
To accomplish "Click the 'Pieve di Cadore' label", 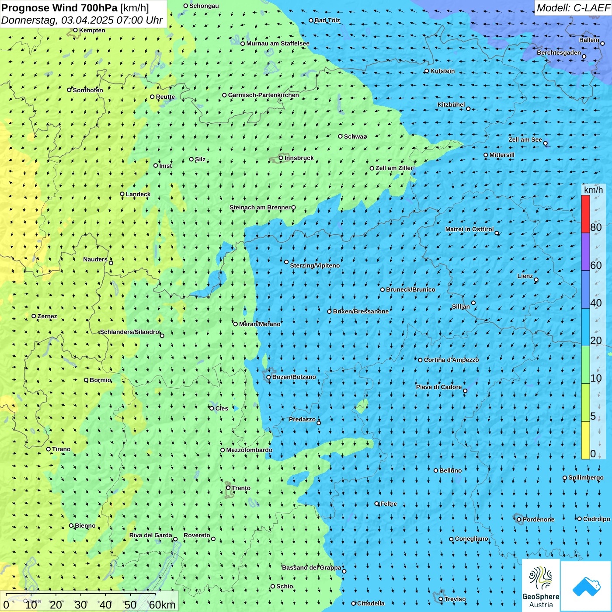I will point(439,387).
